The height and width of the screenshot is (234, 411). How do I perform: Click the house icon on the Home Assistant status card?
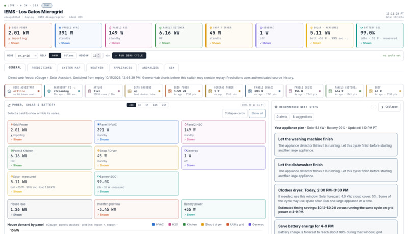9,91
